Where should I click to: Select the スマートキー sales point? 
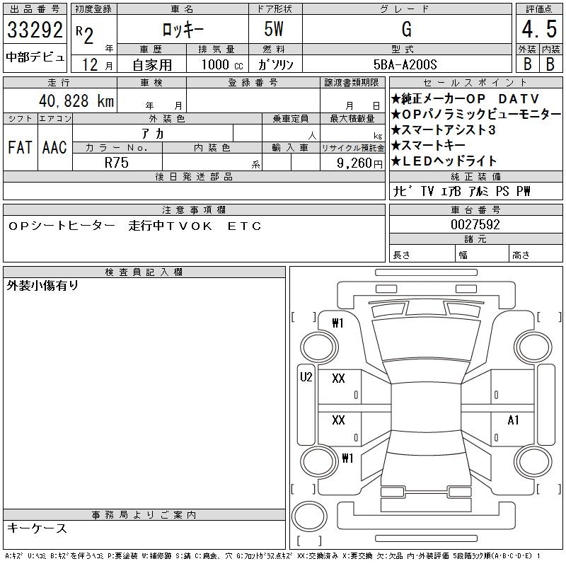pyautogui.click(x=428, y=146)
